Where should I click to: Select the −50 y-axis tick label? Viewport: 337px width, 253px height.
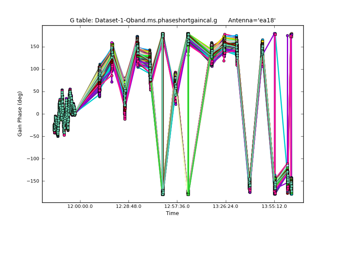click(x=34, y=136)
